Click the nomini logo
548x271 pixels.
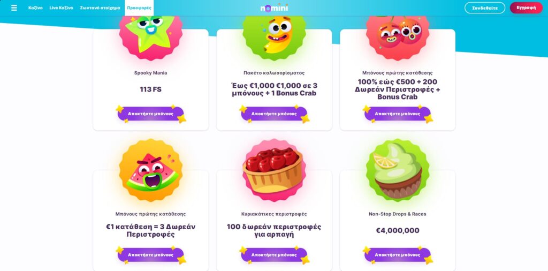pyautogui.click(x=275, y=7)
